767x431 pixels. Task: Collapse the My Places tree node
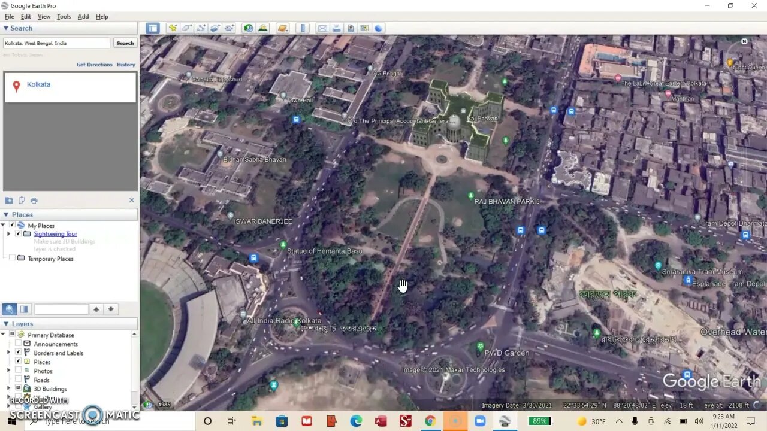4,225
